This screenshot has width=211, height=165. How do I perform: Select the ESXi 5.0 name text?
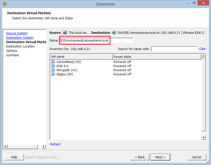pos(62,66)
